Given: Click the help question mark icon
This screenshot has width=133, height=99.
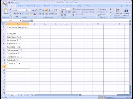Looking at the screenshot, I should pyautogui.click(x=121, y=6).
